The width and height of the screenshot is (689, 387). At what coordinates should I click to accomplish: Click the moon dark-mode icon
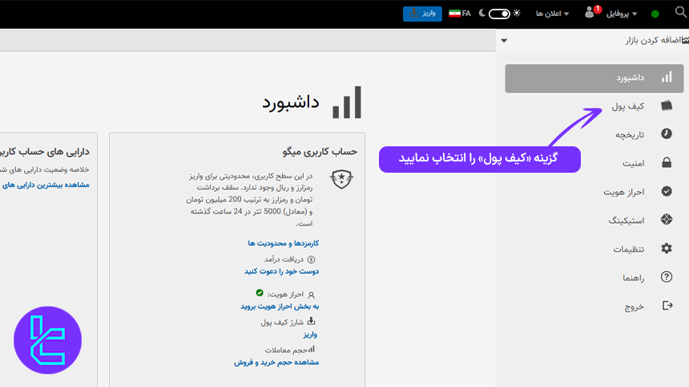tap(482, 13)
